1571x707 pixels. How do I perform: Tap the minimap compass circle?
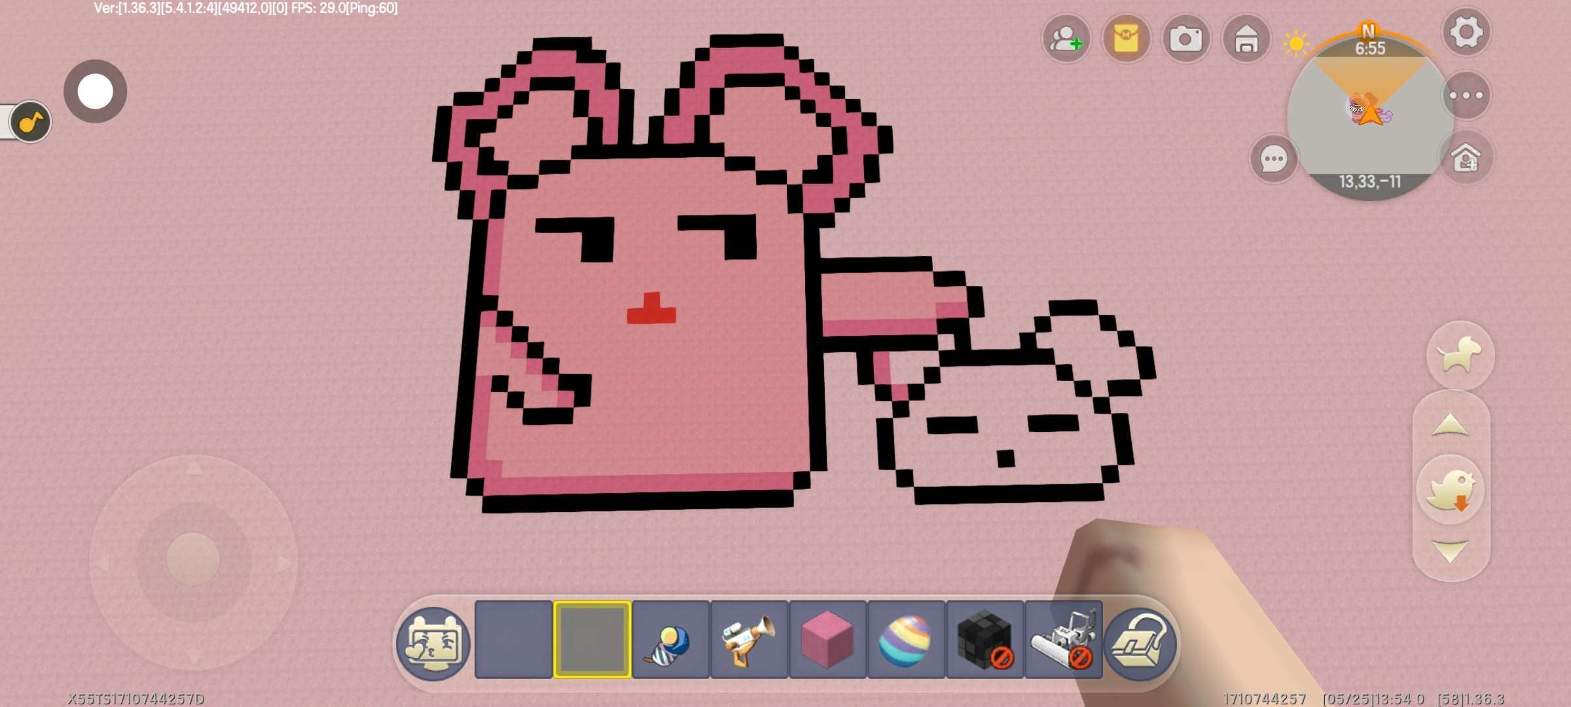tap(1369, 118)
